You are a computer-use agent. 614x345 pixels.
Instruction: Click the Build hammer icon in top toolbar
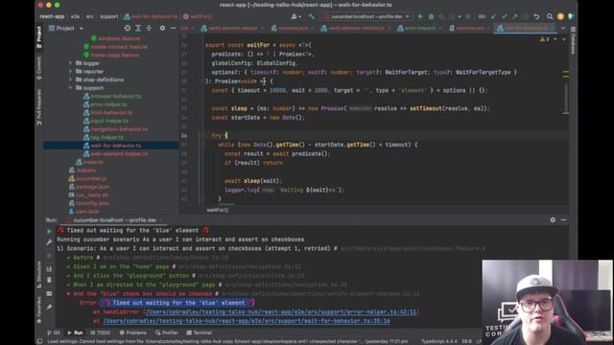click(x=311, y=16)
